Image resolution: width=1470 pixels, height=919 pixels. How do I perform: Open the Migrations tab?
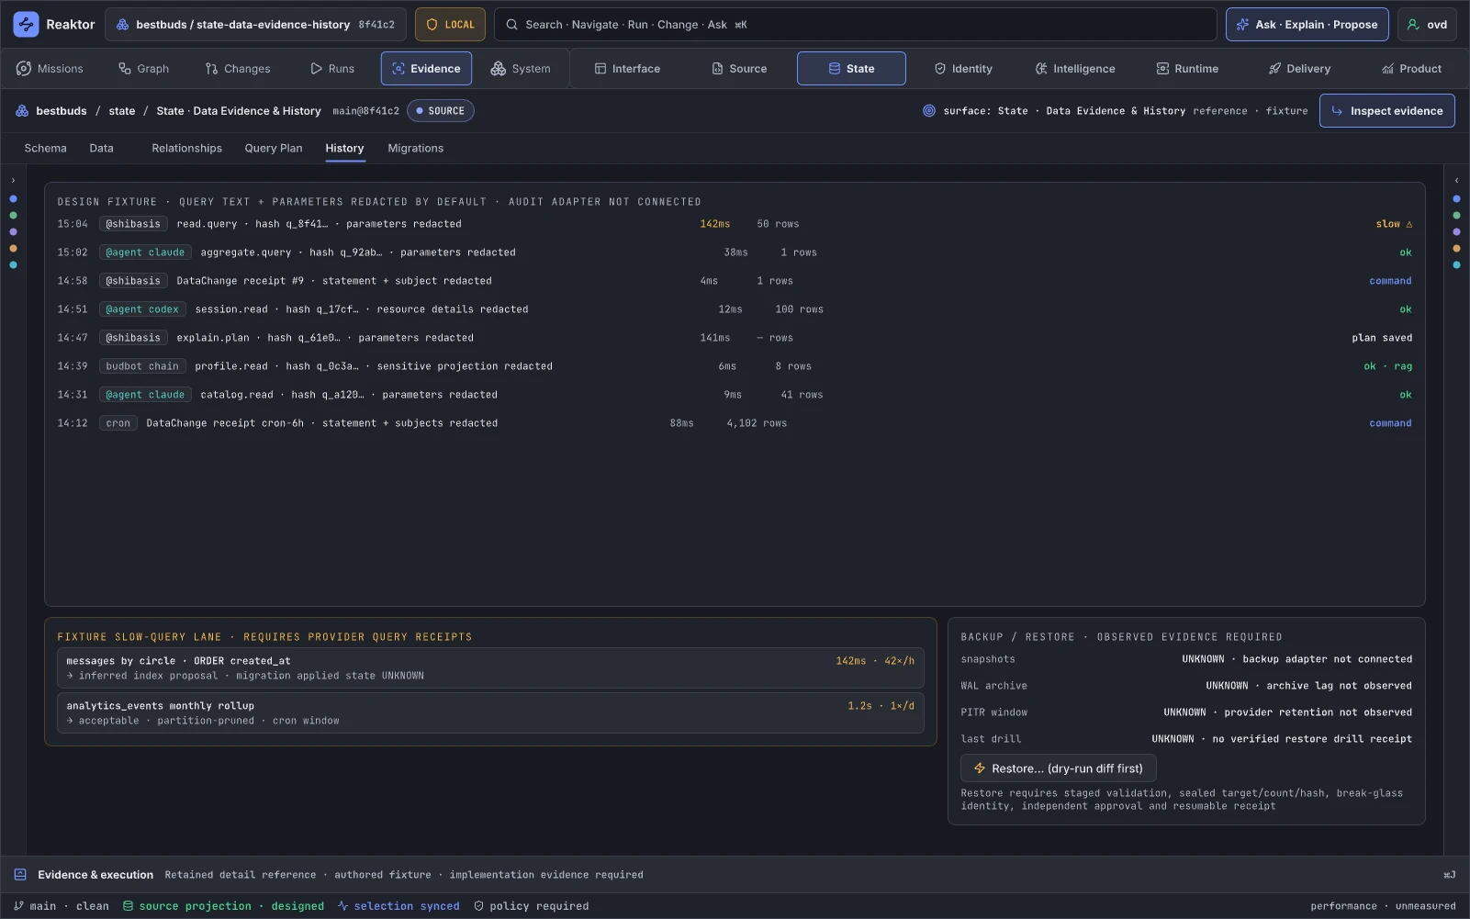415,148
